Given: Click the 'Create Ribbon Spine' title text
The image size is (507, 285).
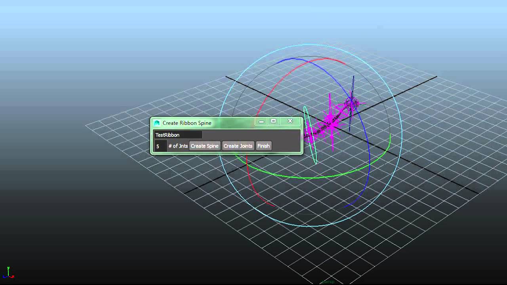Looking at the screenshot, I should pyautogui.click(x=187, y=123).
